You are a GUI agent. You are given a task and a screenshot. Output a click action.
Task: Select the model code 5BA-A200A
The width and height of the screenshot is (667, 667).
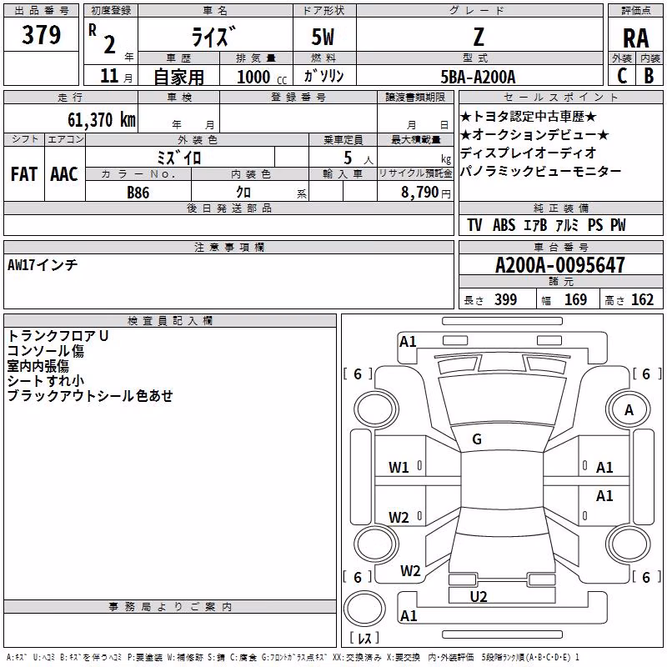[478, 77]
